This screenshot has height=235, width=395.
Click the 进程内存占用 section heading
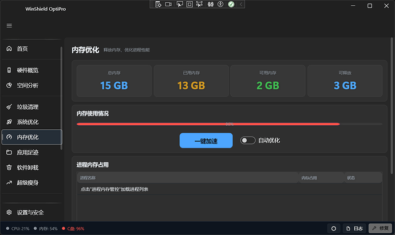[x=93, y=165]
